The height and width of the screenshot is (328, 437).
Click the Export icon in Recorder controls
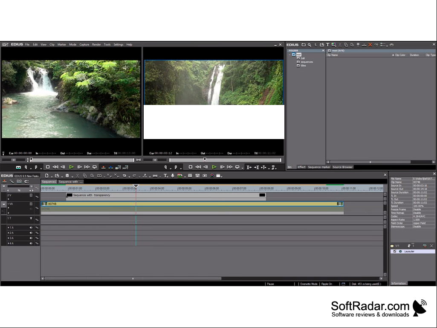pyautogui.click(x=273, y=167)
